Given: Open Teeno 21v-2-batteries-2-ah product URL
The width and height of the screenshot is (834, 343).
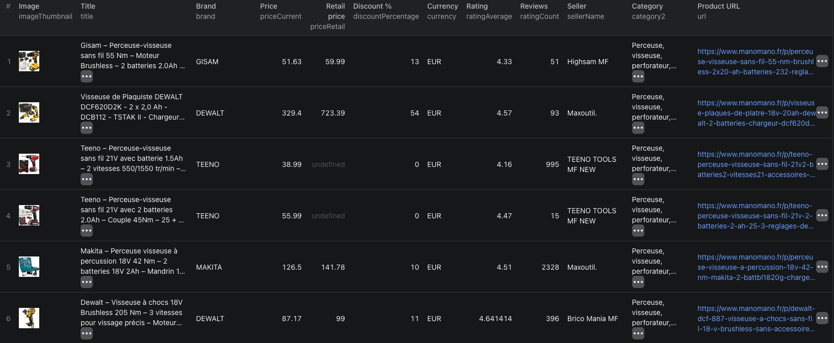Looking at the screenshot, I should point(756,216).
